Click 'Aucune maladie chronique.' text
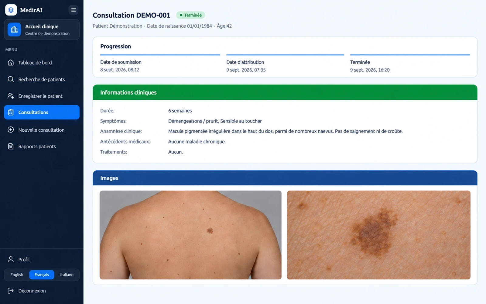The width and height of the screenshot is (486, 304). [197, 142]
